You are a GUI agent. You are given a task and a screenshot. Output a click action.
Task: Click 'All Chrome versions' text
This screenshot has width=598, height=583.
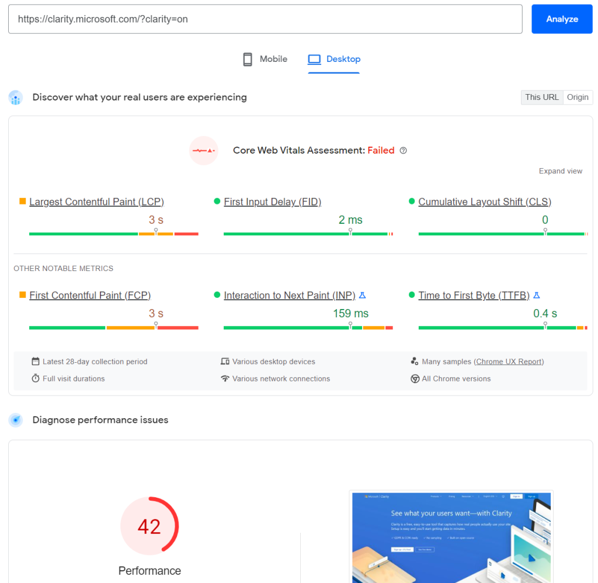click(456, 379)
